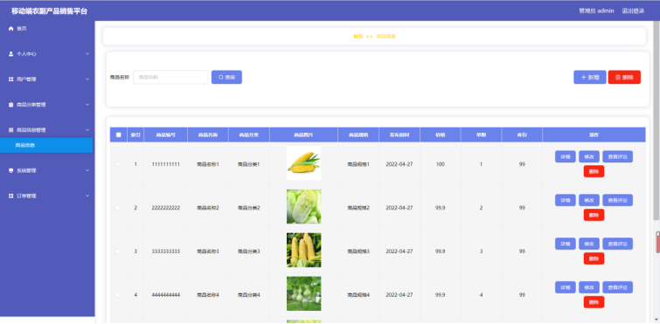
Task: Check the checkbox for row 4444444444
Action: (118, 295)
